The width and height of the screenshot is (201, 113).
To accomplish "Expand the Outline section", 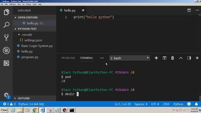I will pyautogui.click(x=34, y=98).
